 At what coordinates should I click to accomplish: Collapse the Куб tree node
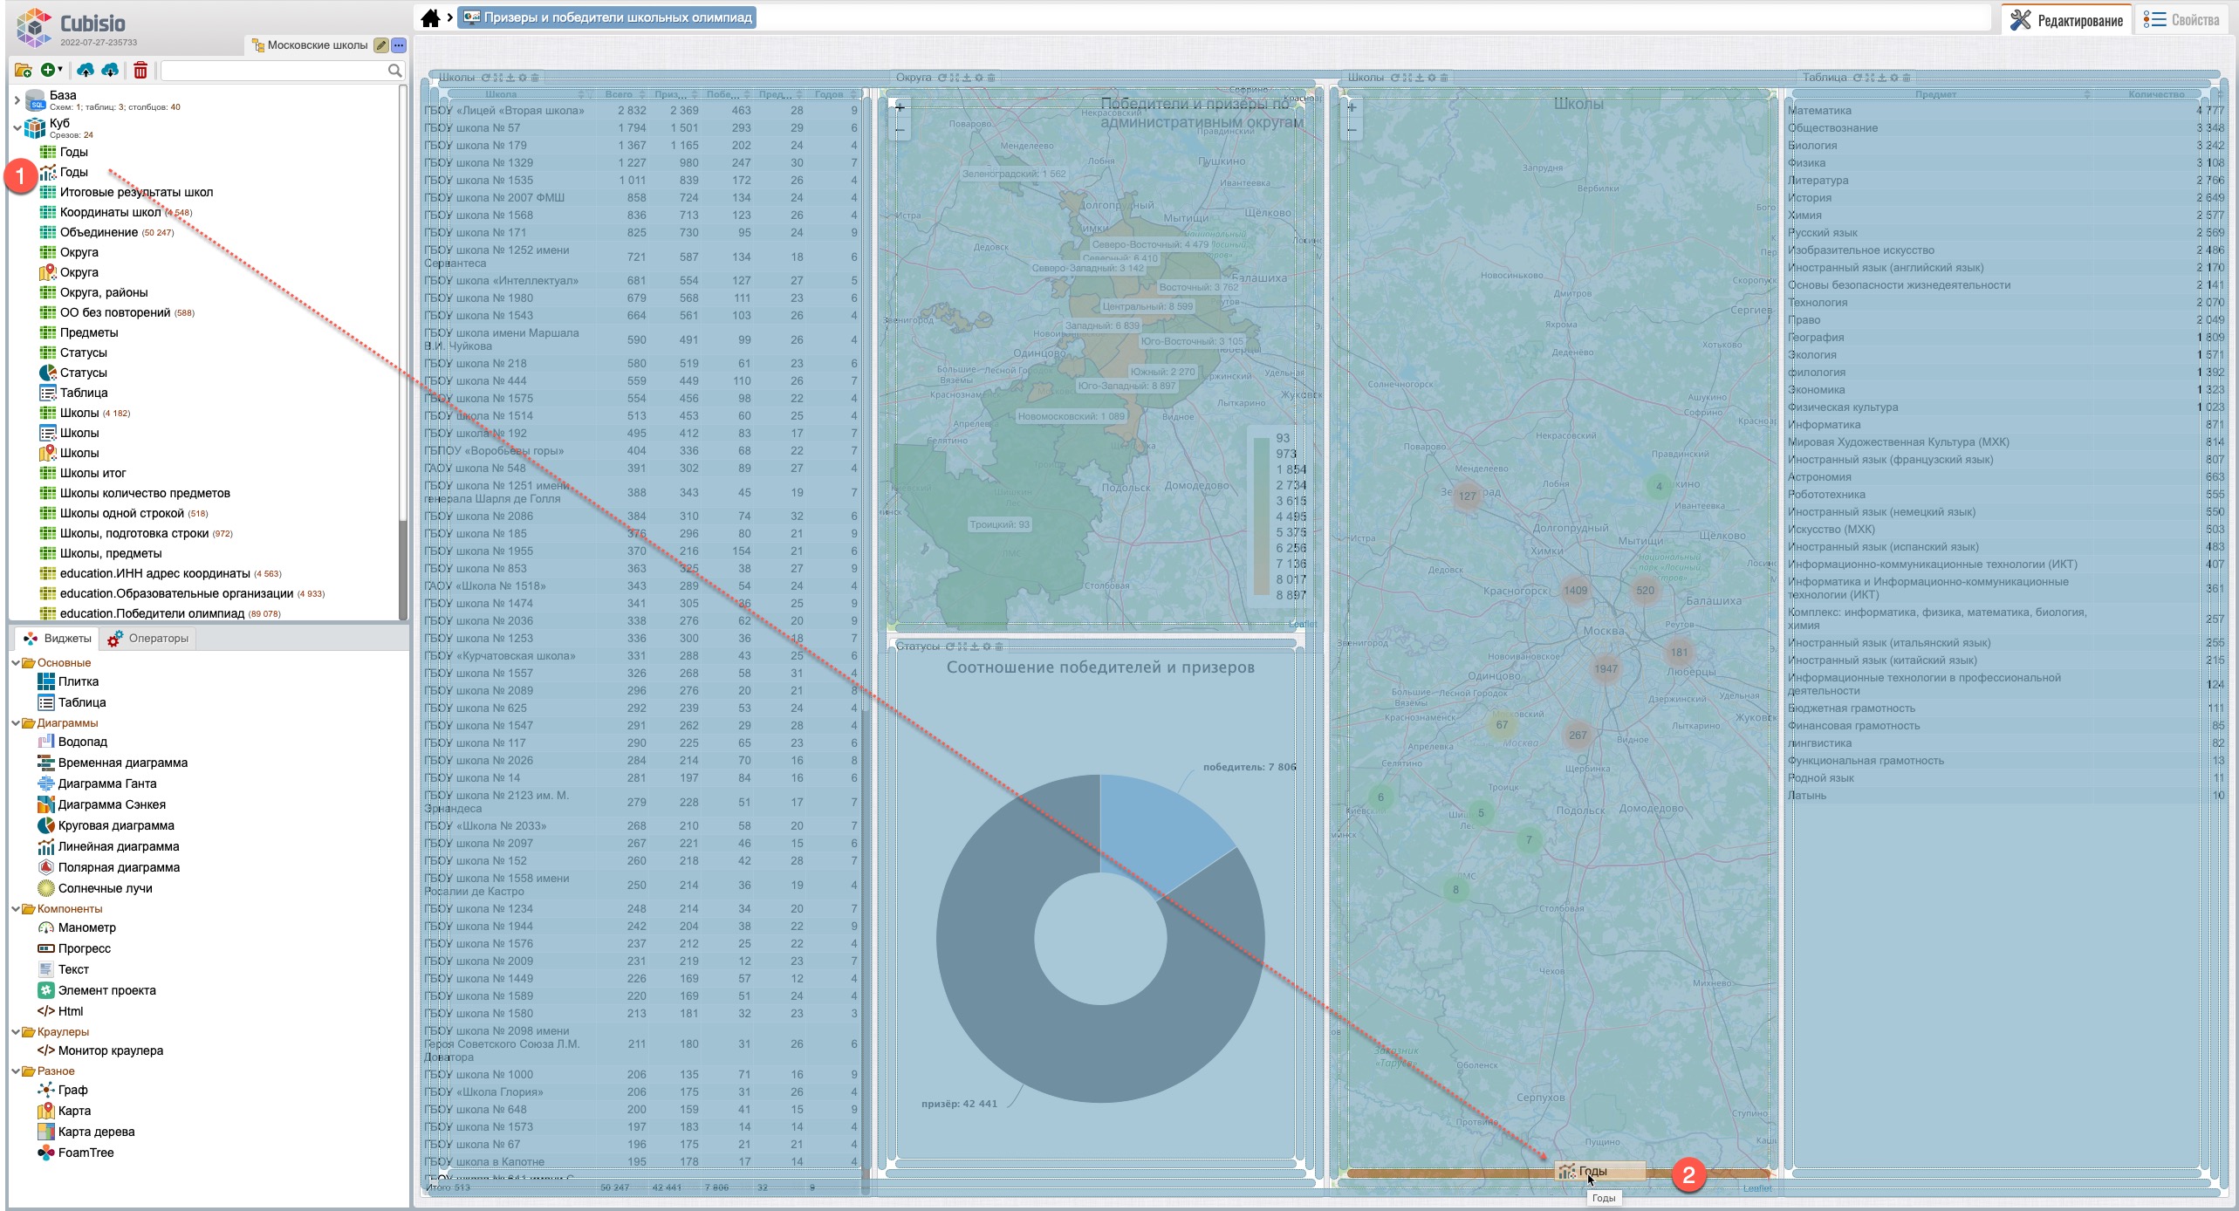coord(17,128)
